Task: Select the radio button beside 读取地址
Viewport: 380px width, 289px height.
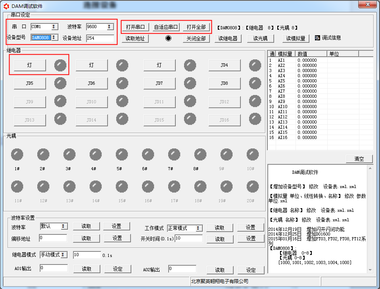Action: point(169,38)
